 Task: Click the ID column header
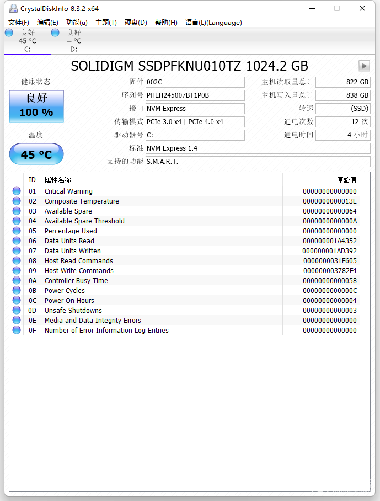pos(32,180)
